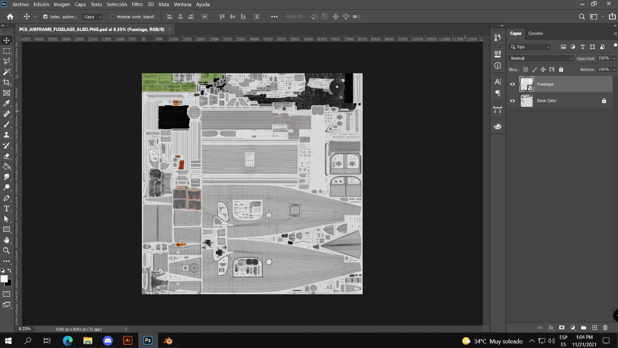Click the Blender icon in the taskbar

pyautogui.click(x=168, y=340)
